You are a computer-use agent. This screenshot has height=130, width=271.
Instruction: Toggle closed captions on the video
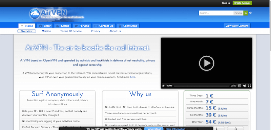point(239,86)
